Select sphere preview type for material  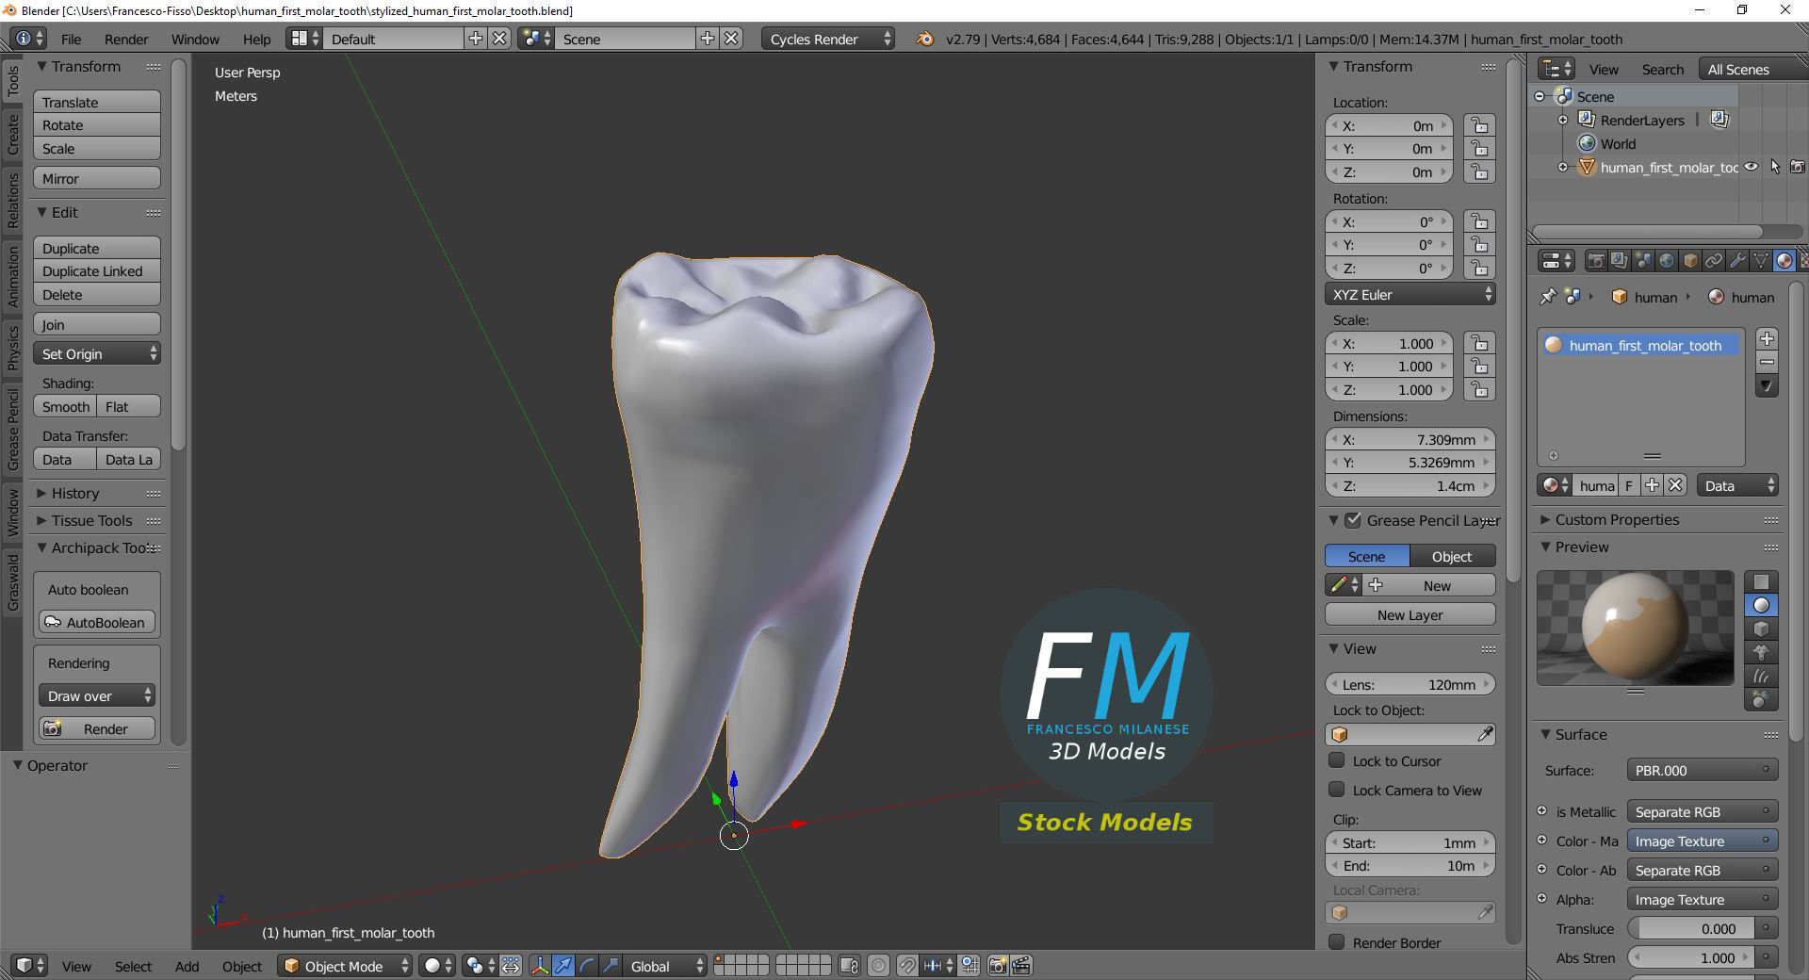(1761, 606)
